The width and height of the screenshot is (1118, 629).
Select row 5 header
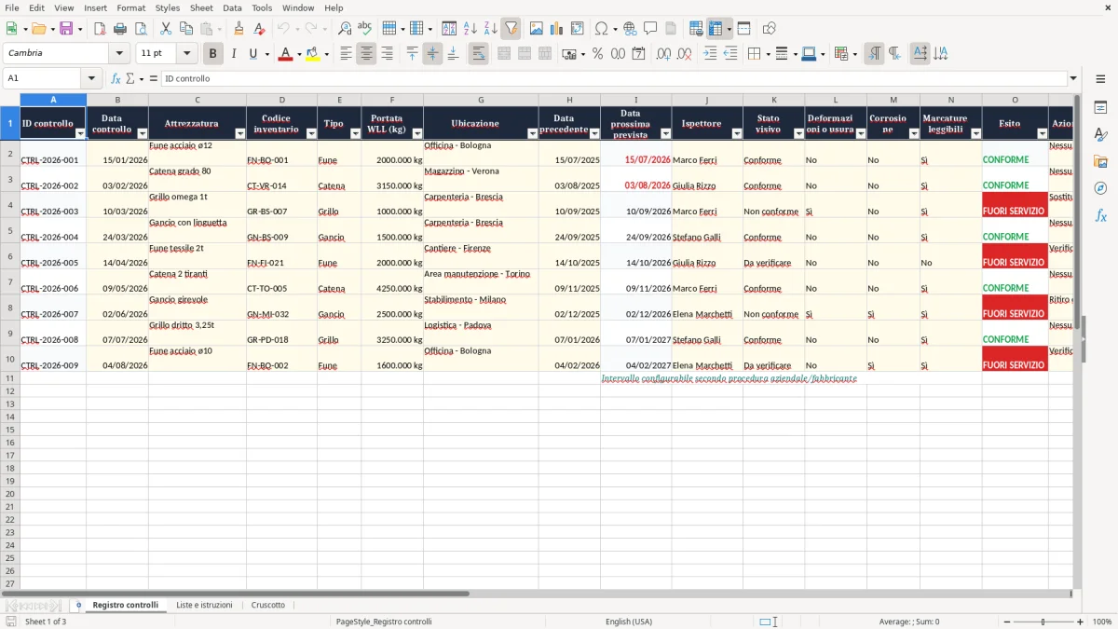10,230
